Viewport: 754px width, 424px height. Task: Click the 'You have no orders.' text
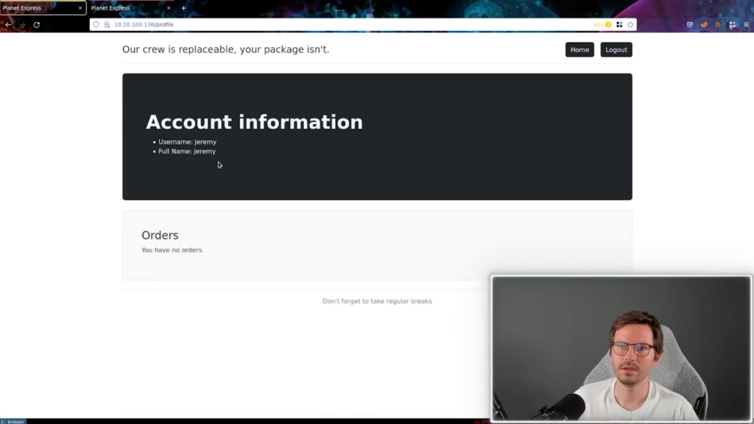click(x=172, y=250)
